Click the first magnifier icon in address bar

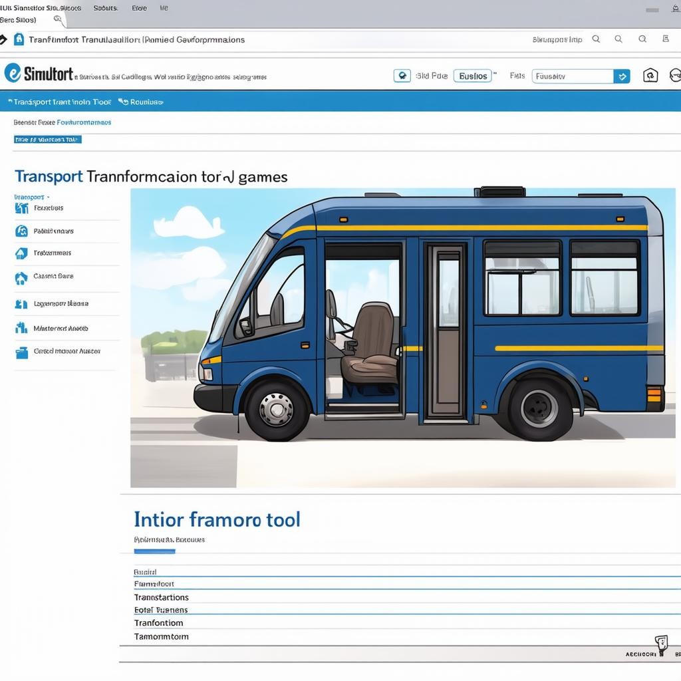(x=596, y=40)
